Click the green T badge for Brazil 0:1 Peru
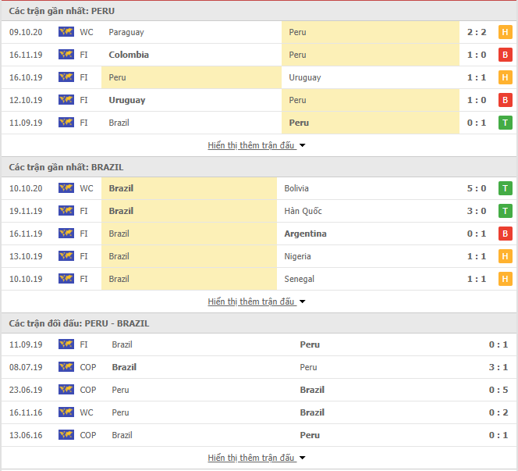 [x=505, y=123]
